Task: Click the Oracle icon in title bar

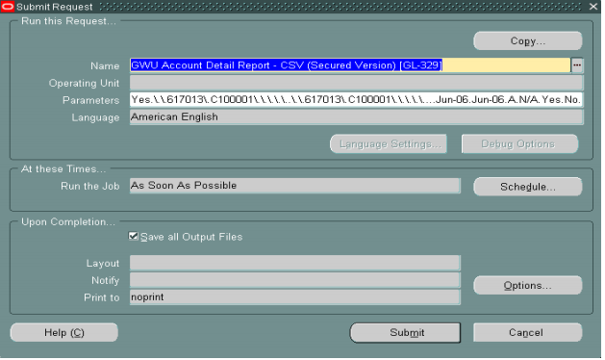Action: coord(8,6)
